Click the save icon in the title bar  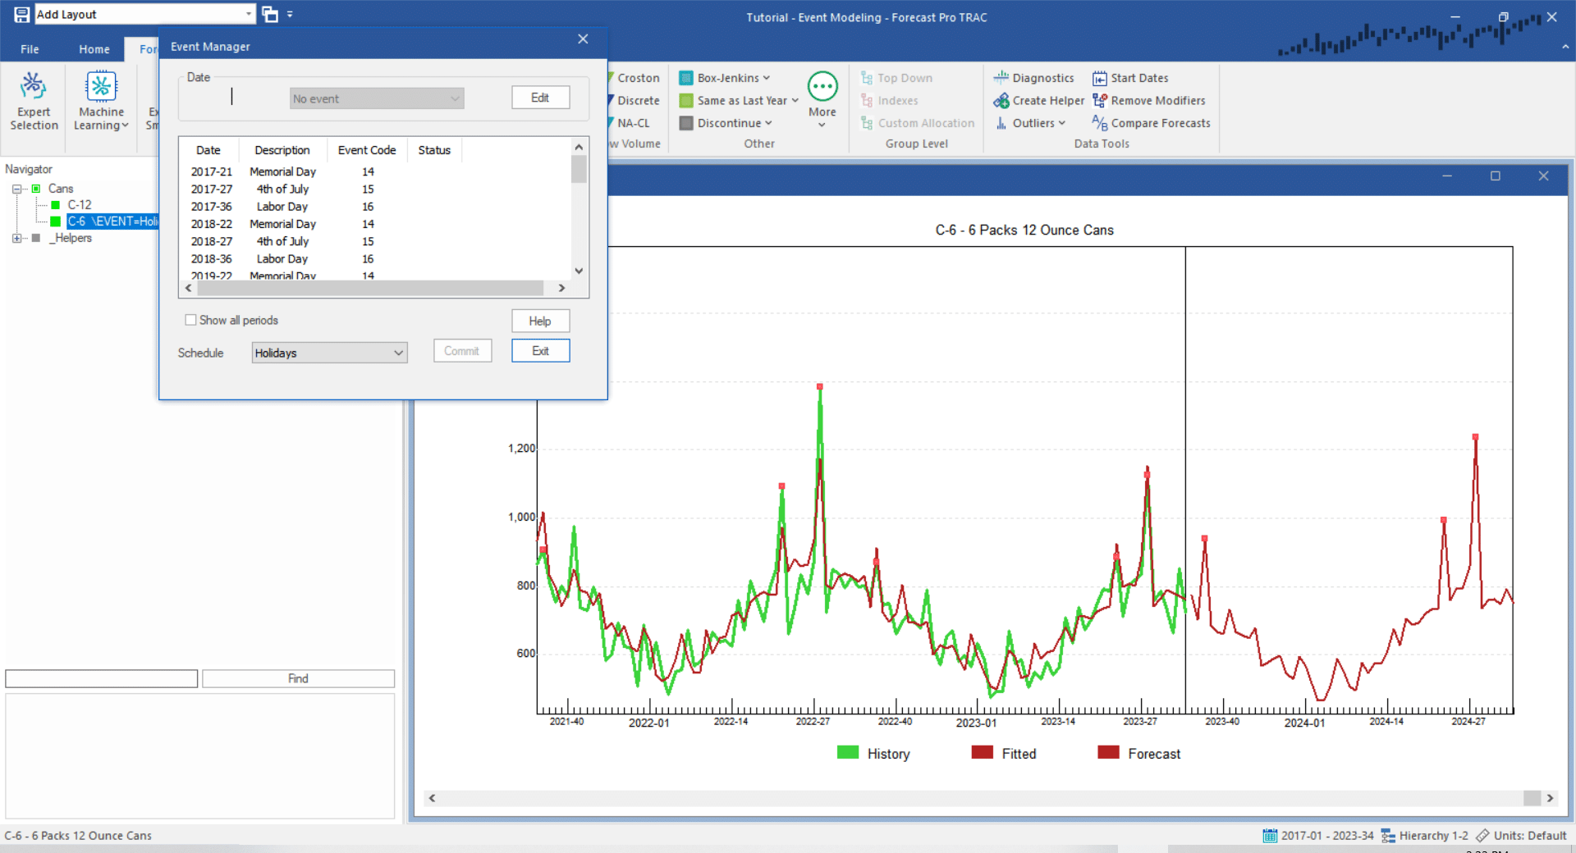[x=22, y=14]
